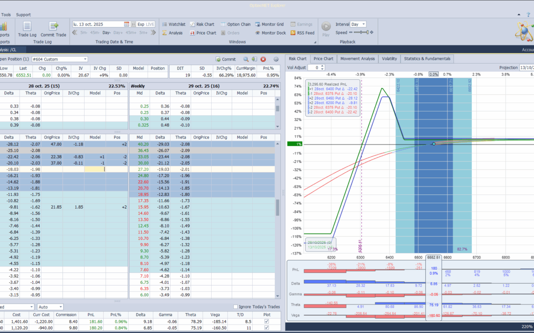This screenshot has height=333, width=534.
Task: Uncheck the Plot box for the first row
Action: (267, 321)
